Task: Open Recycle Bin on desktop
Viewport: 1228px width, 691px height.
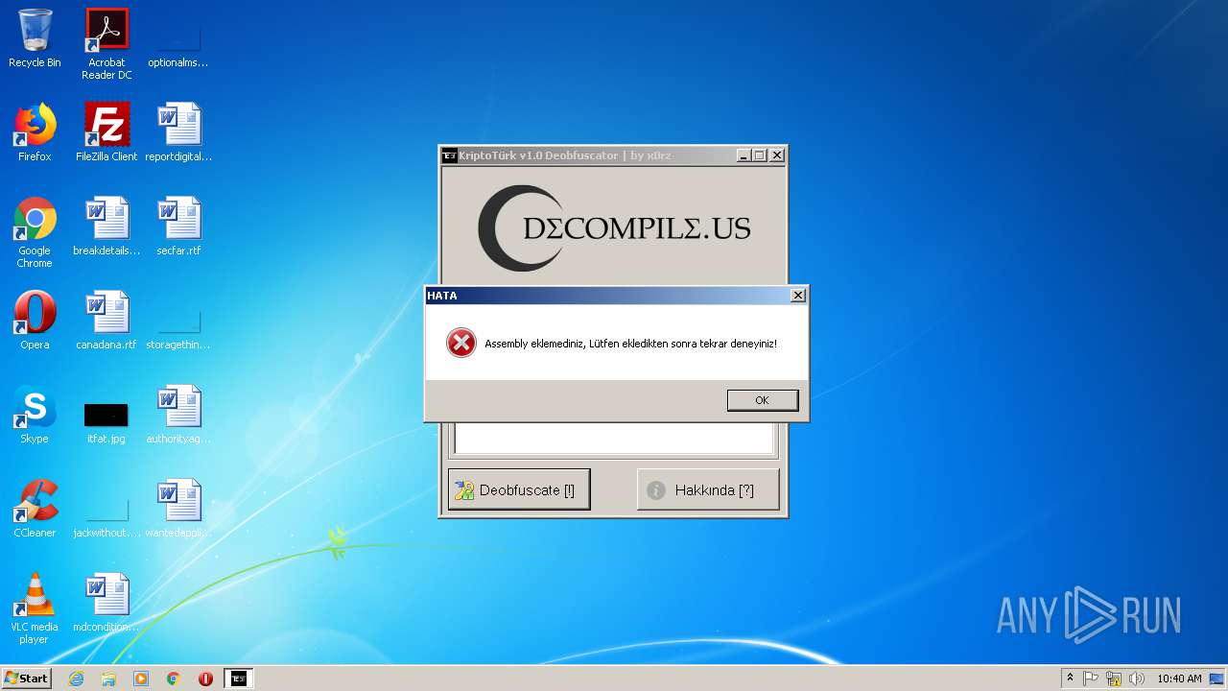Action: [x=35, y=39]
